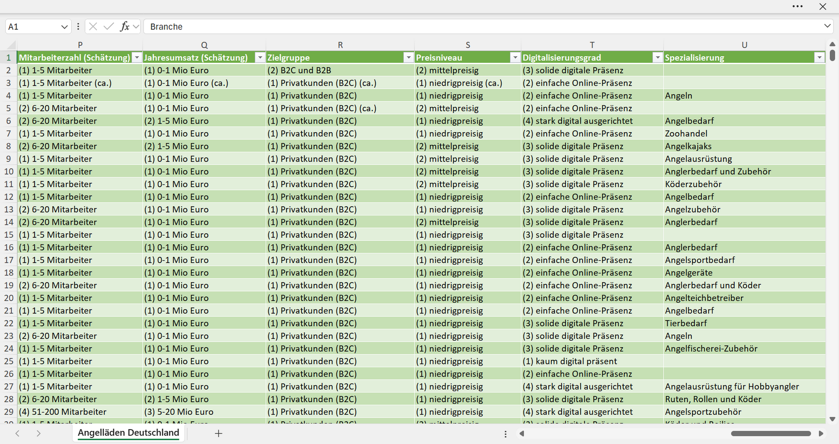Screen dimensions: 839x444
Task: Go to next sheet arrow
Action: 38,433
